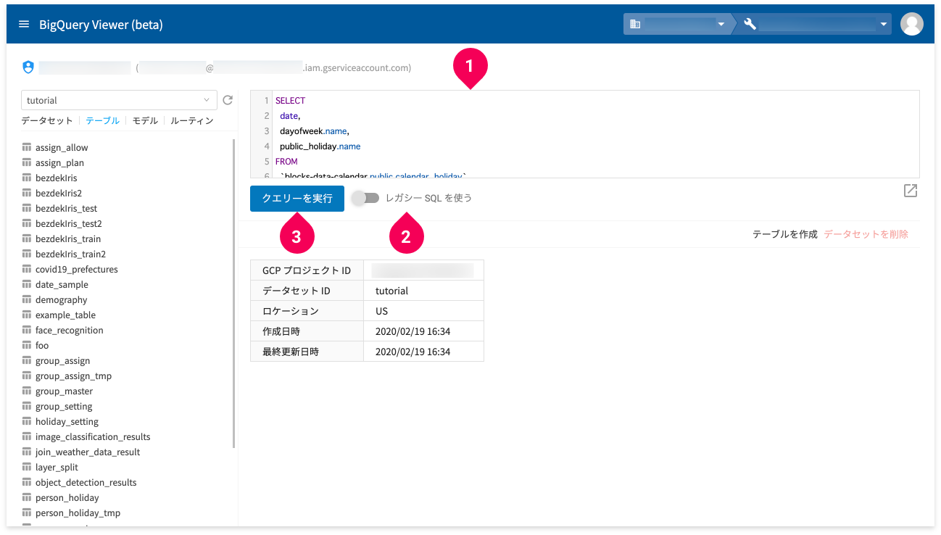This screenshot has height=535, width=941.
Task: Click table icon beside assign_allow
Action: point(28,147)
